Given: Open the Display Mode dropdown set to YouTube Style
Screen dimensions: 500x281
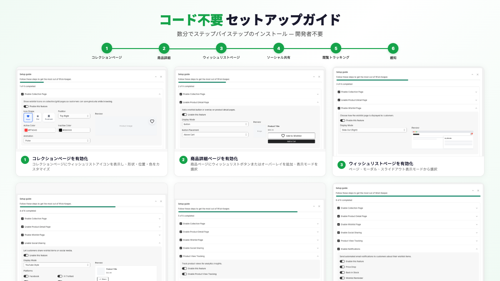Looking at the screenshot, I should pos(57,265).
